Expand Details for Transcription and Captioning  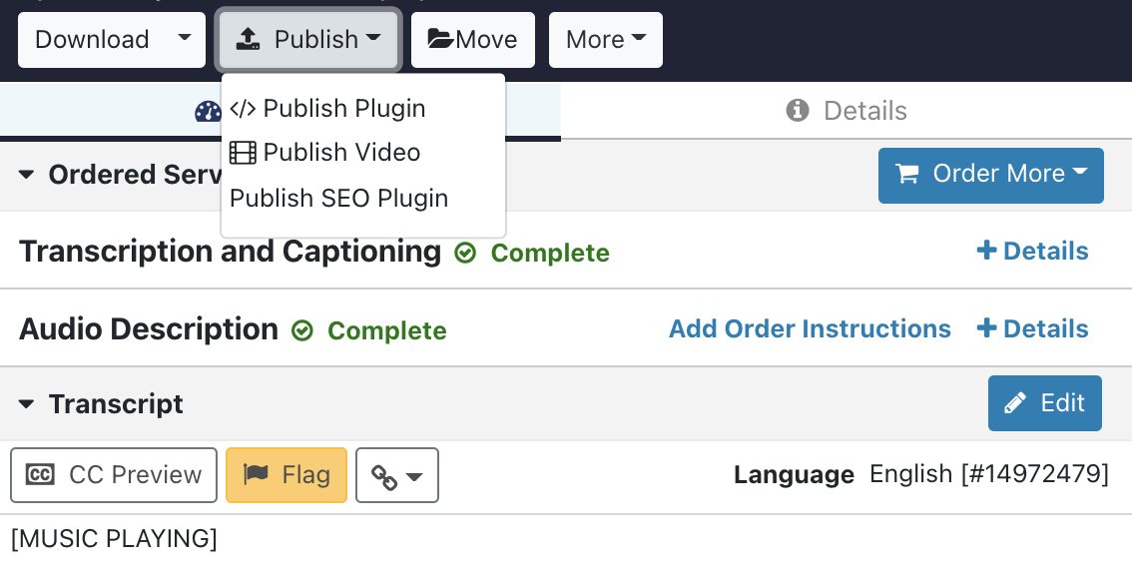point(1032,251)
